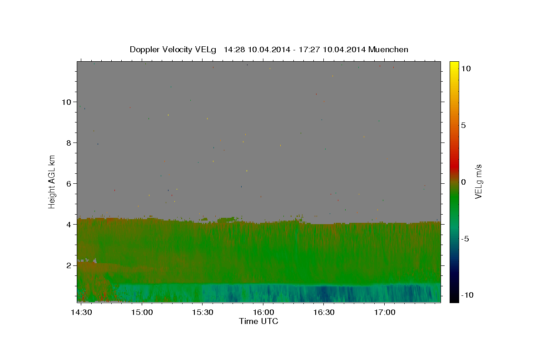Viewport: 545px width, 363px height.
Task: Click the 'Muenchen' location label in the title
Action: (x=388, y=49)
